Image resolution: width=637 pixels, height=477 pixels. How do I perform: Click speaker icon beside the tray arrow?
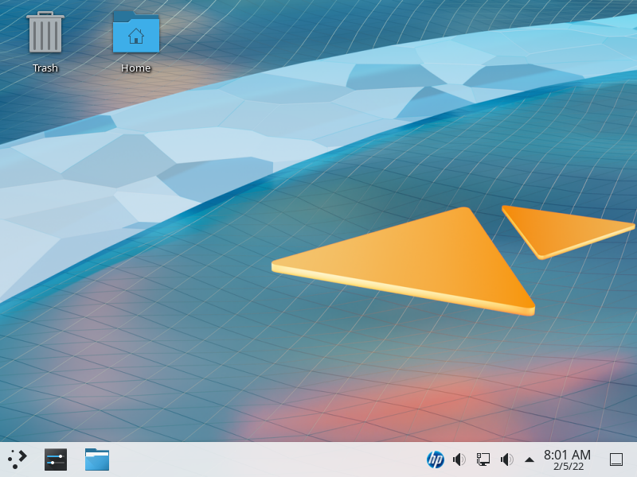(506, 460)
